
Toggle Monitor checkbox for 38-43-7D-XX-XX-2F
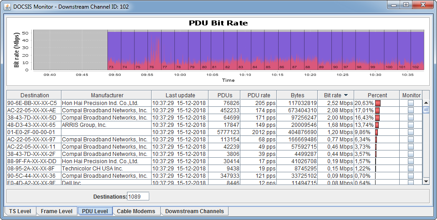(x=411, y=154)
